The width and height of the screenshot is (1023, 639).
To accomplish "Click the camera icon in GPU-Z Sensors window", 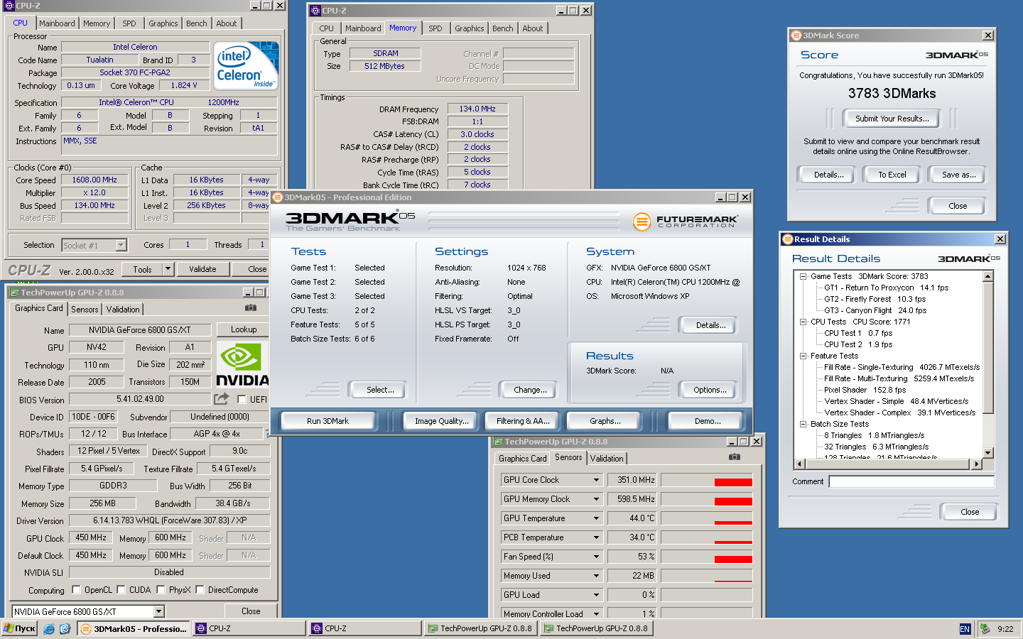I will tap(735, 457).
